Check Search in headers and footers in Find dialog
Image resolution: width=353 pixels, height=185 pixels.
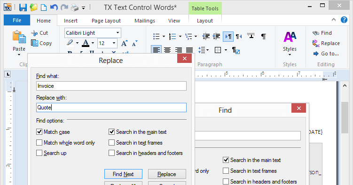[226, 181]
